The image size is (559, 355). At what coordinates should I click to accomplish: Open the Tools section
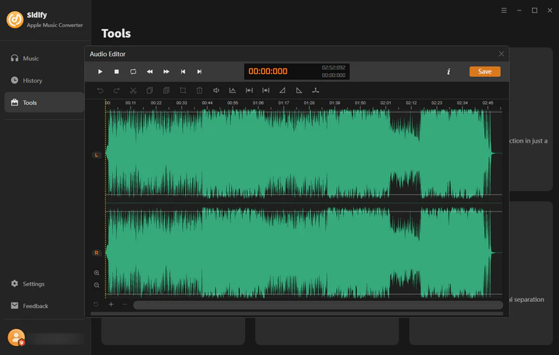pos(44,103)
